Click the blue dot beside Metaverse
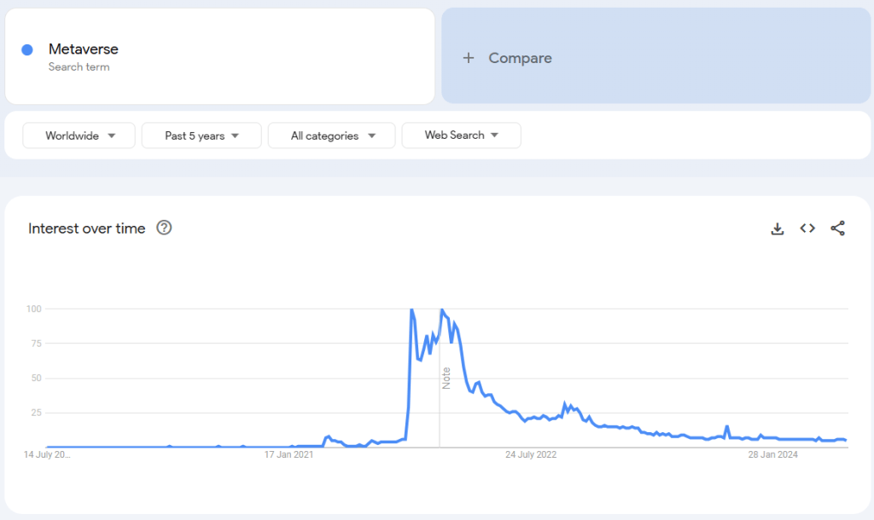The image size is (874, 520). [x=27, y=49]
